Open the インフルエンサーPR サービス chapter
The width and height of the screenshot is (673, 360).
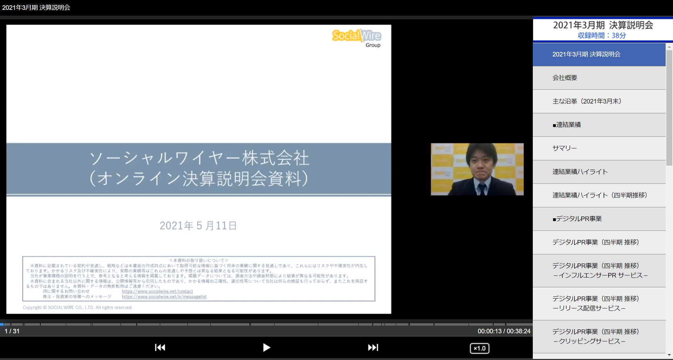[599, 271]
